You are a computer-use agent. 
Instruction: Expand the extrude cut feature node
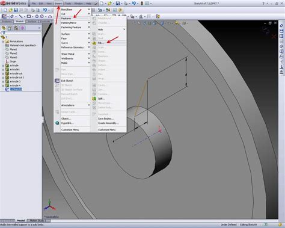pyautogui.click(x=3, y=73)
